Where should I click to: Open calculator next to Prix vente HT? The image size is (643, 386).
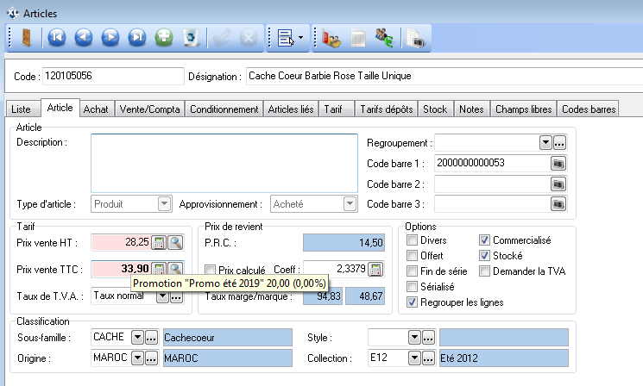(159, 244)
